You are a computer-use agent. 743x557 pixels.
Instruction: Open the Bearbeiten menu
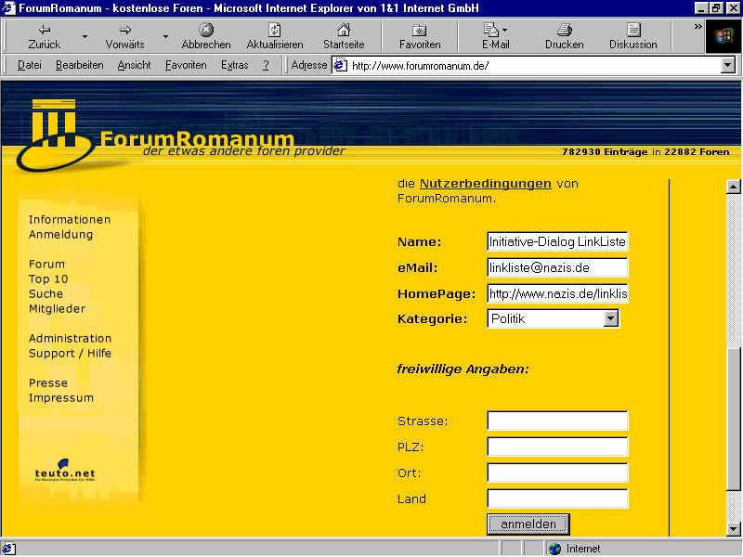[x=79, y=65]
